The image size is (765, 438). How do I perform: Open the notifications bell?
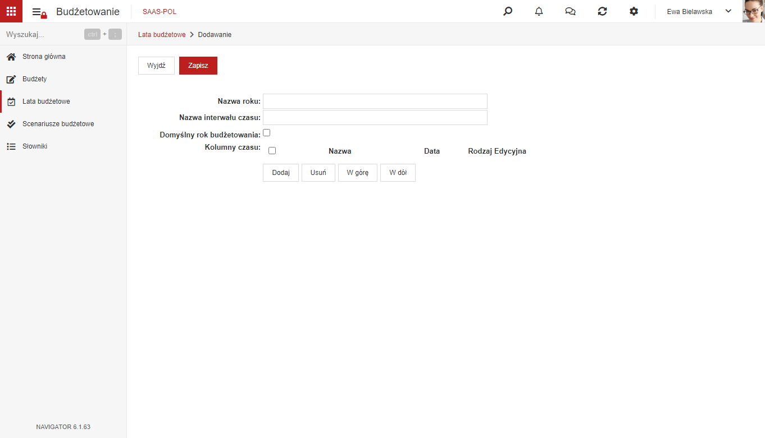(x=539, y=11)
